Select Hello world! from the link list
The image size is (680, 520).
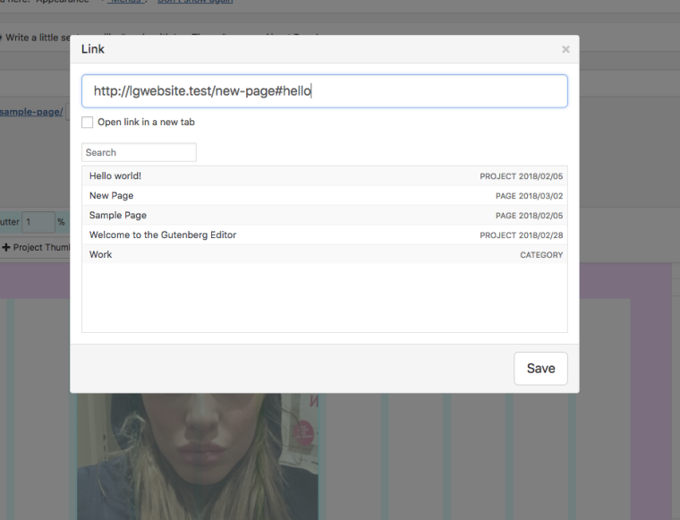[115, 176]
